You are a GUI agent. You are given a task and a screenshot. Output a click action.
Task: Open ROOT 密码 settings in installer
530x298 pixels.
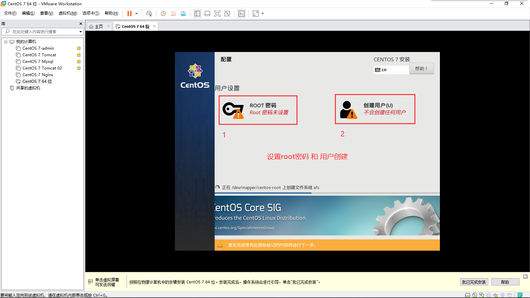tap(258, 110)
